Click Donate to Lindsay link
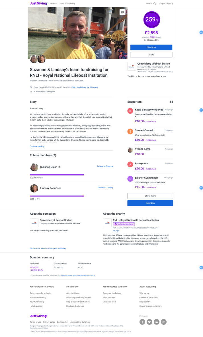The image size is (203, 337). click(x=105, y=188)
